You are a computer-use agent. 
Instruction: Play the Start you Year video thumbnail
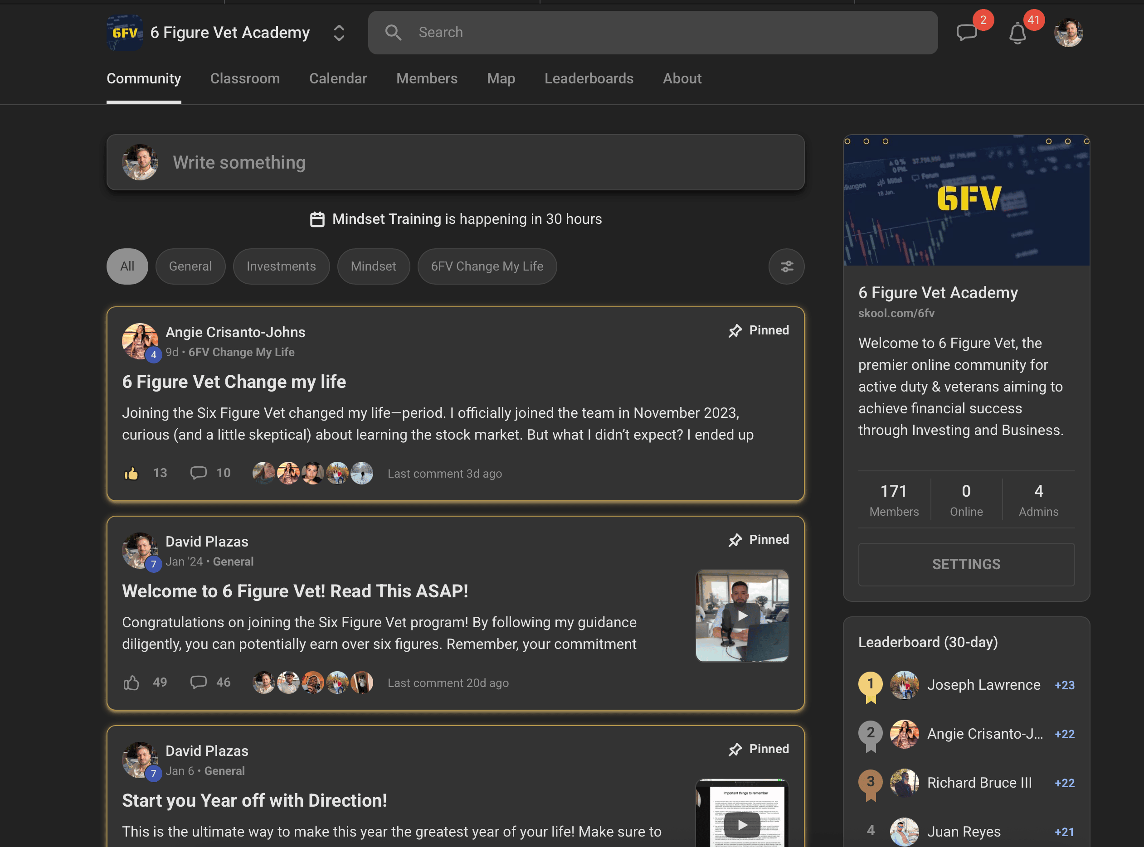742,813
